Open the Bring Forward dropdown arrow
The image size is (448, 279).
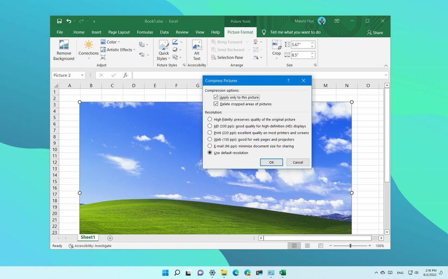point(247,42)
